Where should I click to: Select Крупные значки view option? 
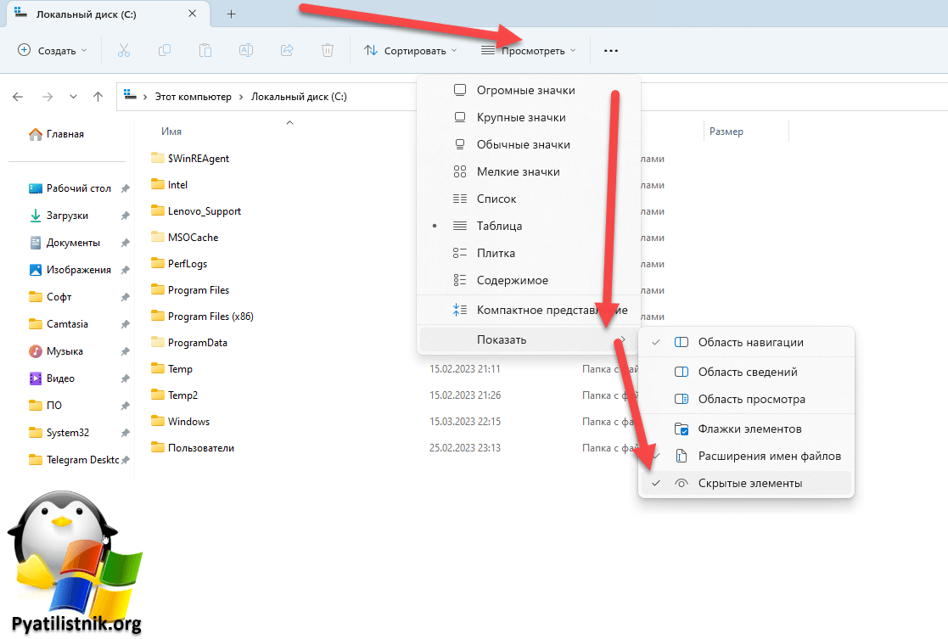[x=520, y=117]
